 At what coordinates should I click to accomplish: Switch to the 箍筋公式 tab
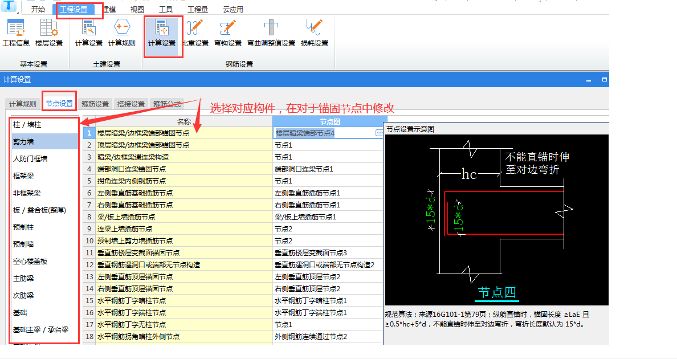(x=167, y=104)
